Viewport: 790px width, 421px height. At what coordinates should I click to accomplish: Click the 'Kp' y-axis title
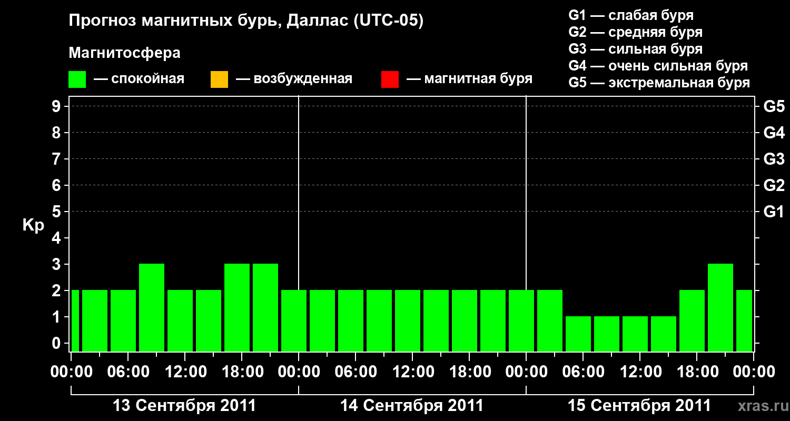[33, 225]
